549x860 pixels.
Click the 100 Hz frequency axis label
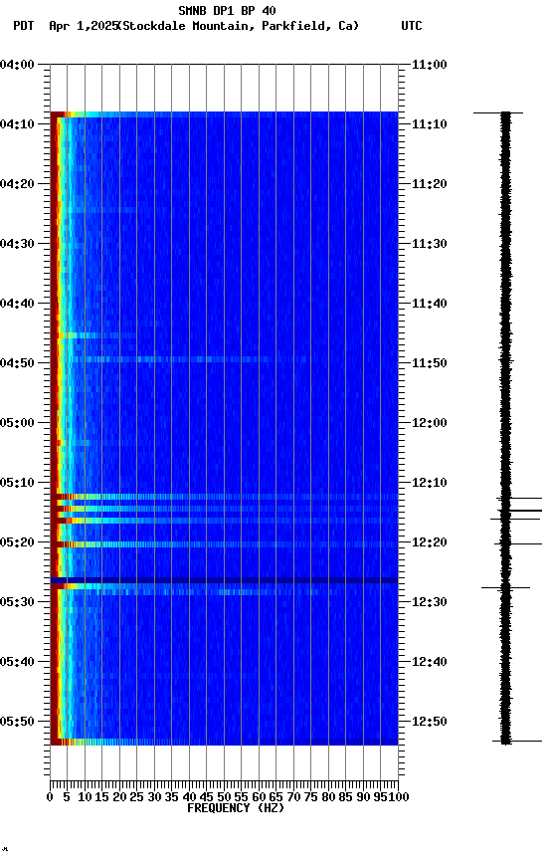pyautogui.click(x=400, y=797)
